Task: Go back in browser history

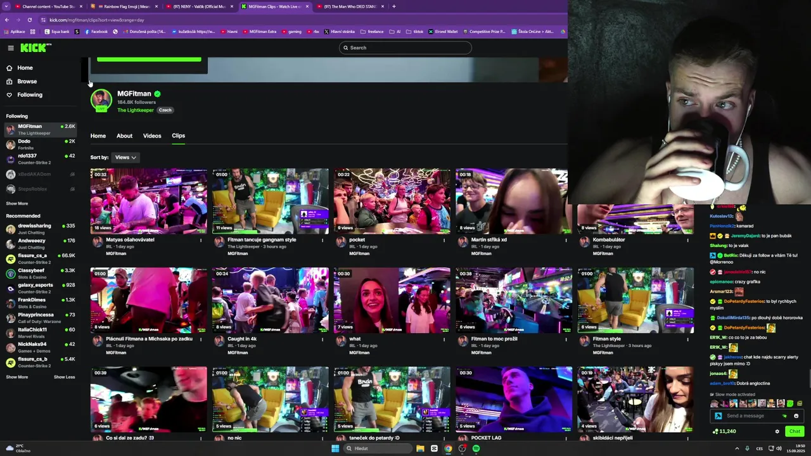Action: pyautogui.click(x=7, y=20)
